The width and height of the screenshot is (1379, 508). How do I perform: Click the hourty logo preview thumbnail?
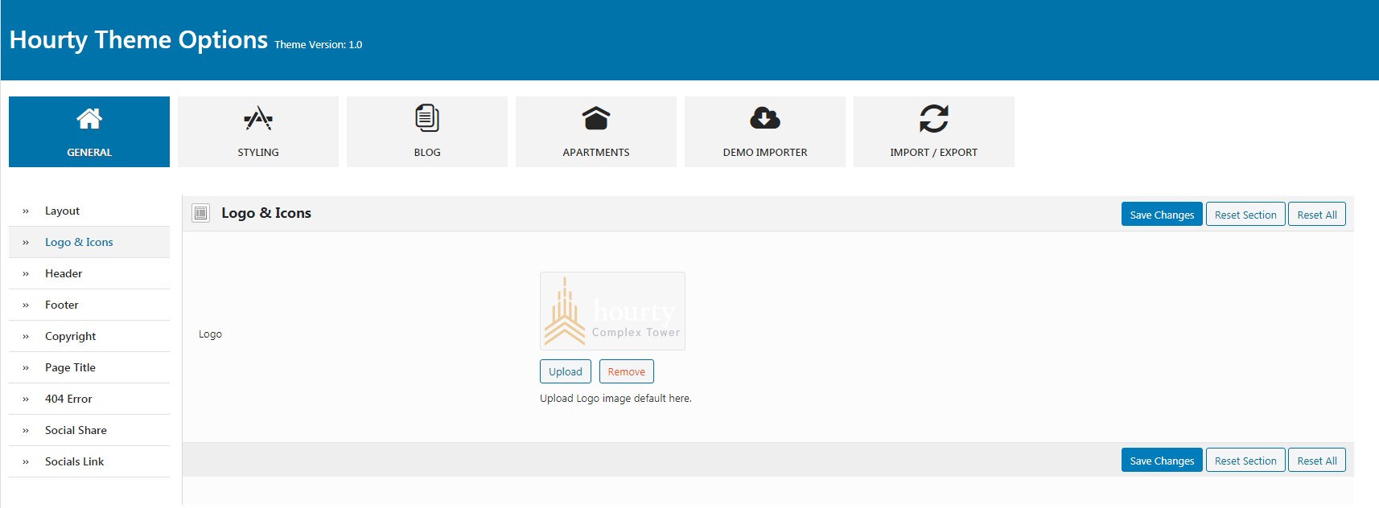pos(612,311)
